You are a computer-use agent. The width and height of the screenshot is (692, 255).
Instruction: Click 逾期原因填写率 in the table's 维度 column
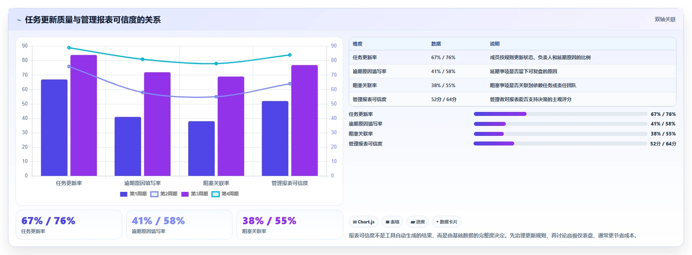click(370, 72)
